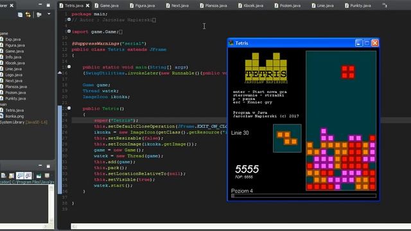Click the yellow TETRIS logo image

click(266, 68)
